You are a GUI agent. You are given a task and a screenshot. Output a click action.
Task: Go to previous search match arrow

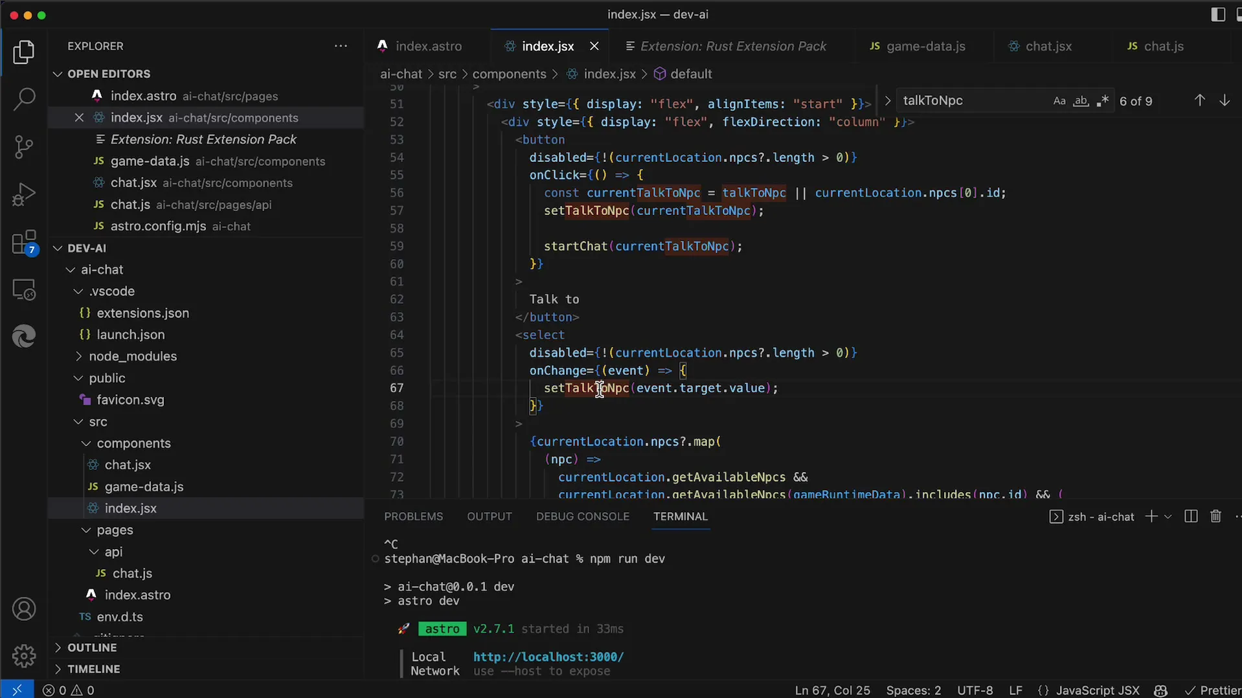click(1199, 100)
